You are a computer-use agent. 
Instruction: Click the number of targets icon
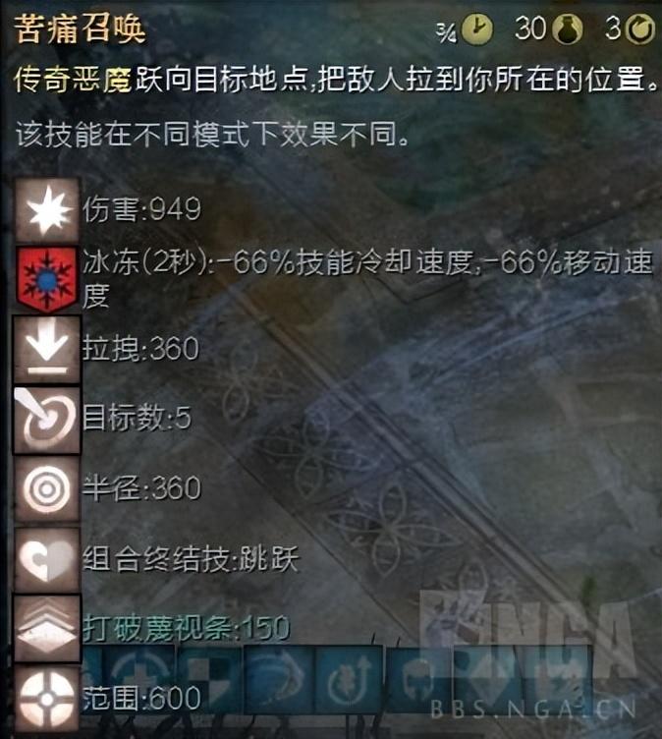(46, 420)
